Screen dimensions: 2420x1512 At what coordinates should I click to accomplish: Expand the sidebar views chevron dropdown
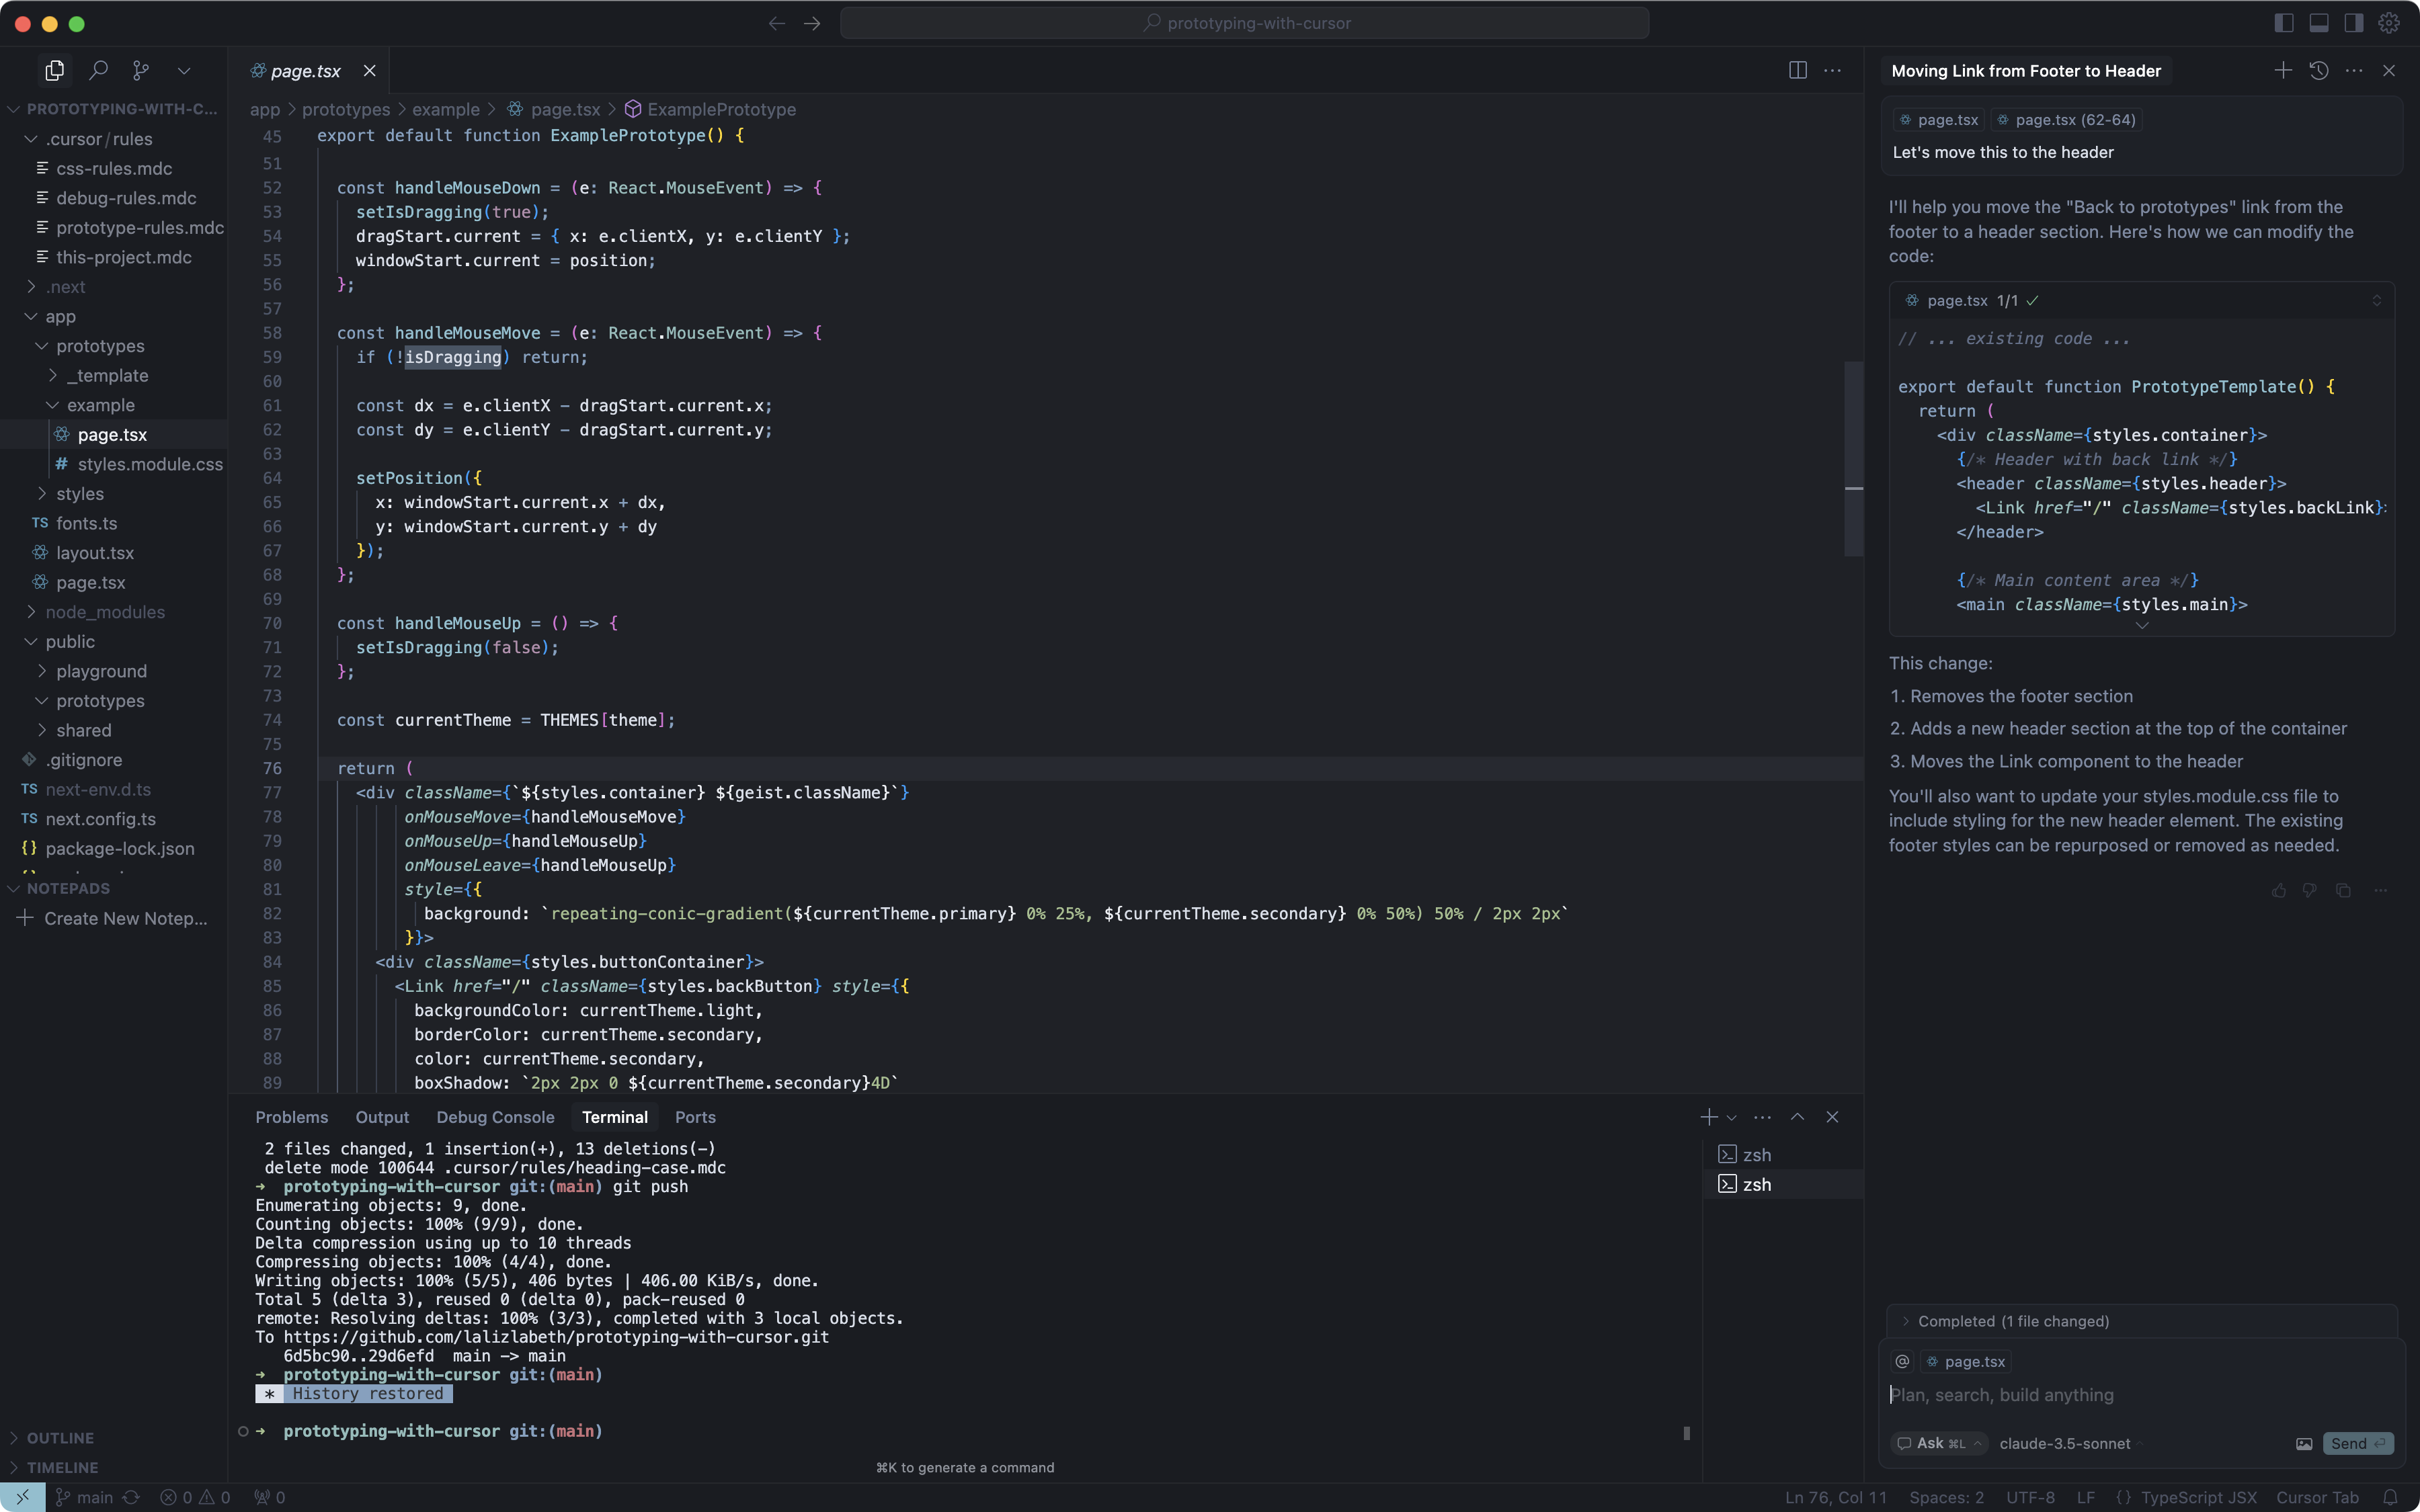pos(184,71)
